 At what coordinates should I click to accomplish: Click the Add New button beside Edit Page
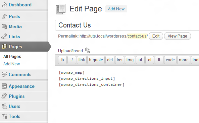(116, 9)
